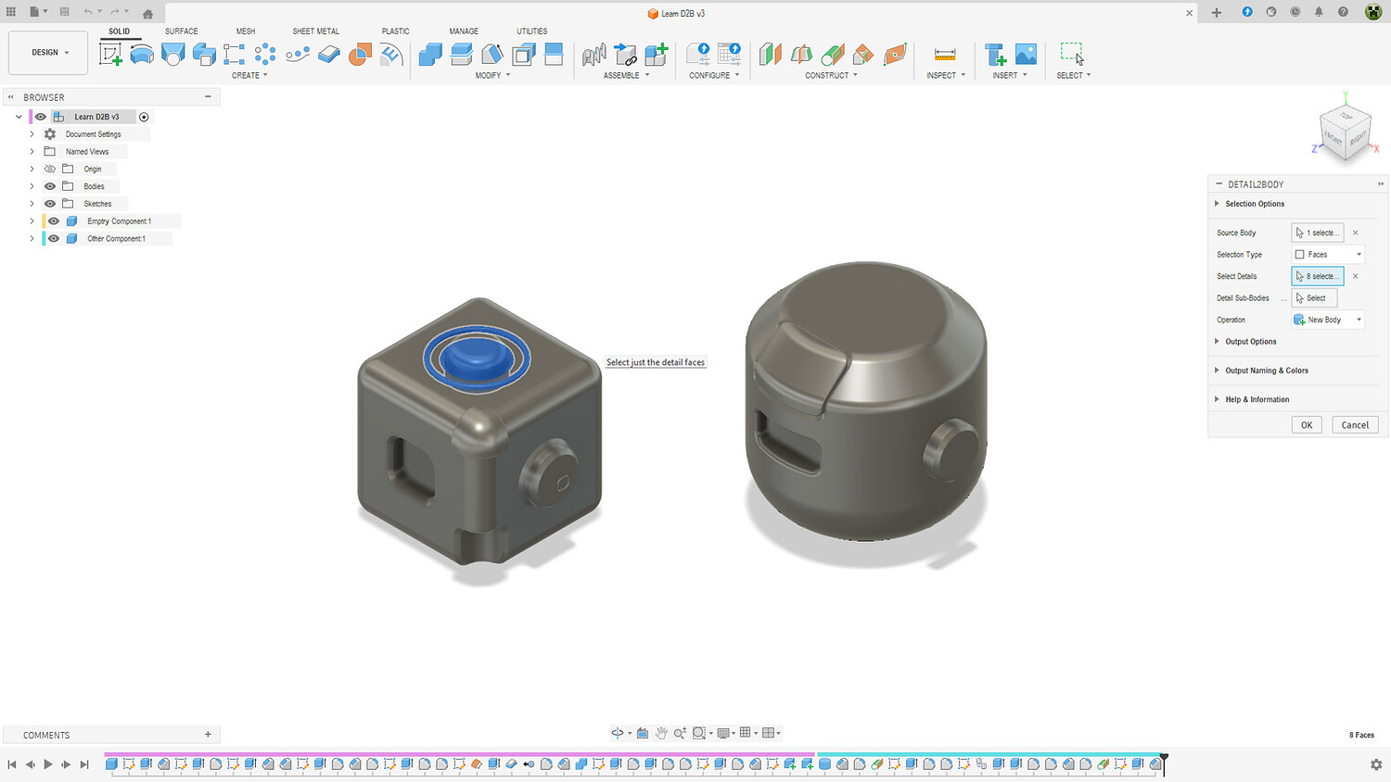Select the Measure tool icon

point(945,54)
